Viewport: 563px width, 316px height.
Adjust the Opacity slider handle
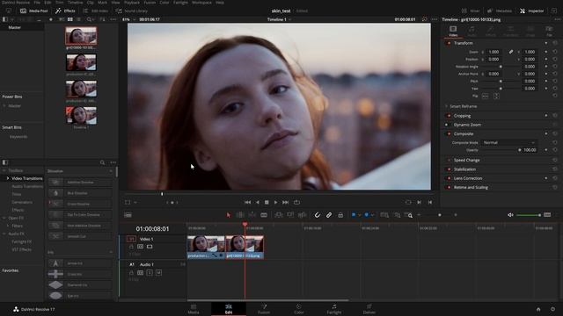pyautogui.click(x=520, y=150)
